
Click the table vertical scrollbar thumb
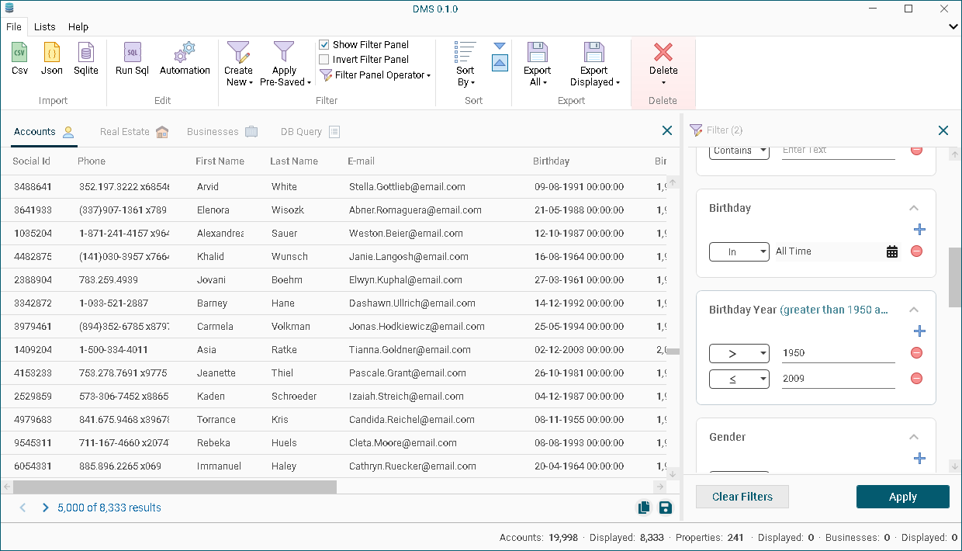[x=673, y=352]
